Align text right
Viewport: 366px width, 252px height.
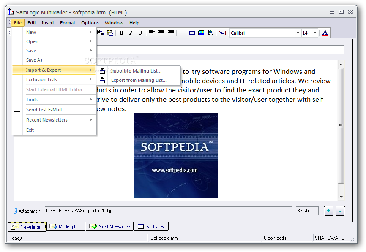tap(171, 33)
